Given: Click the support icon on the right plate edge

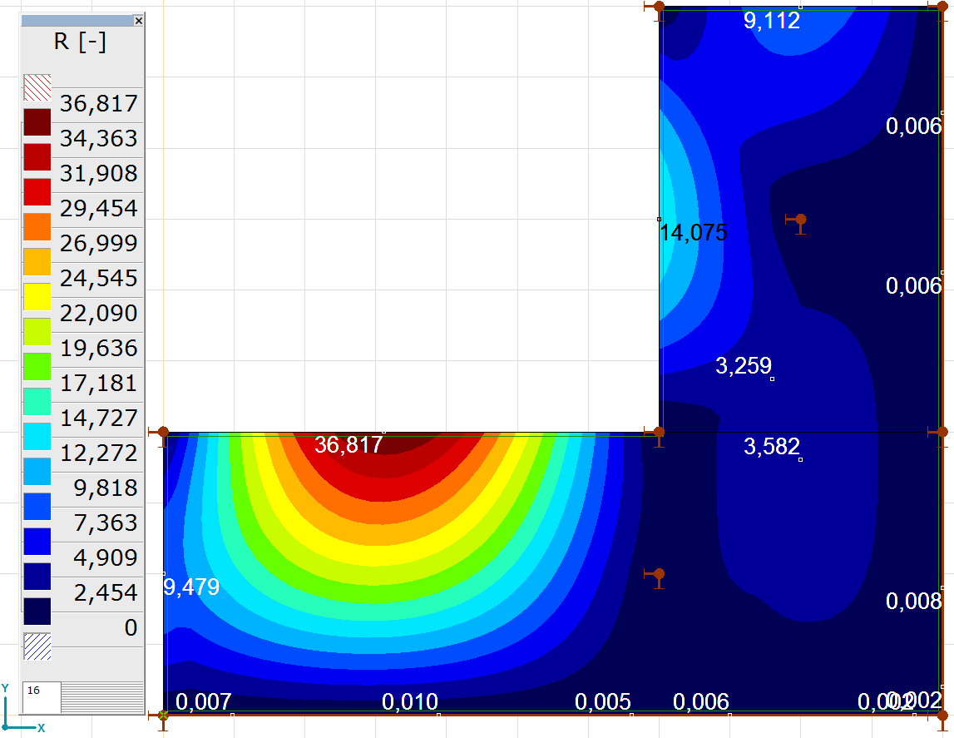Looking at the screenshot, I should tap(942, 432).
